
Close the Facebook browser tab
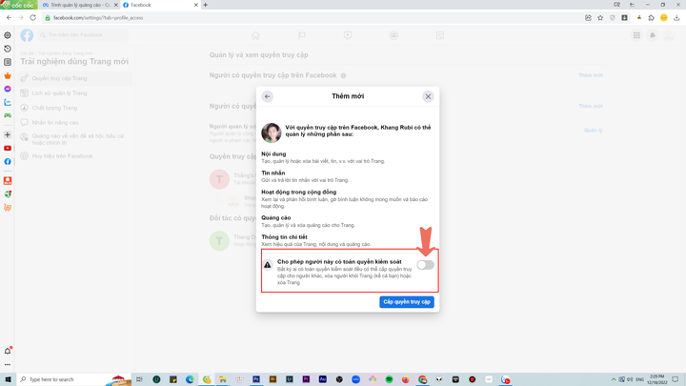tap(195, 5)
